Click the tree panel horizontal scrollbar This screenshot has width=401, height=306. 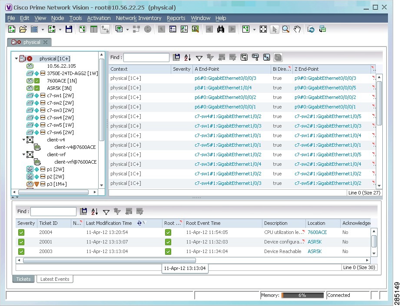(x=53, y=192)
